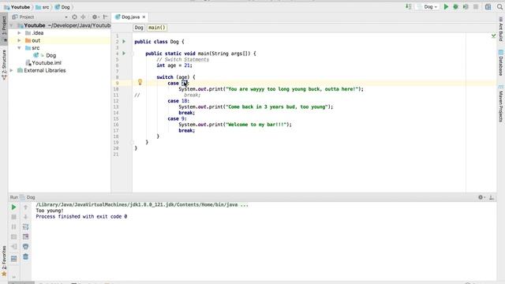Screen dimensions: 505x284
Task: Open the Maven Projects tool window tab
Action: [x=501, y=103]
